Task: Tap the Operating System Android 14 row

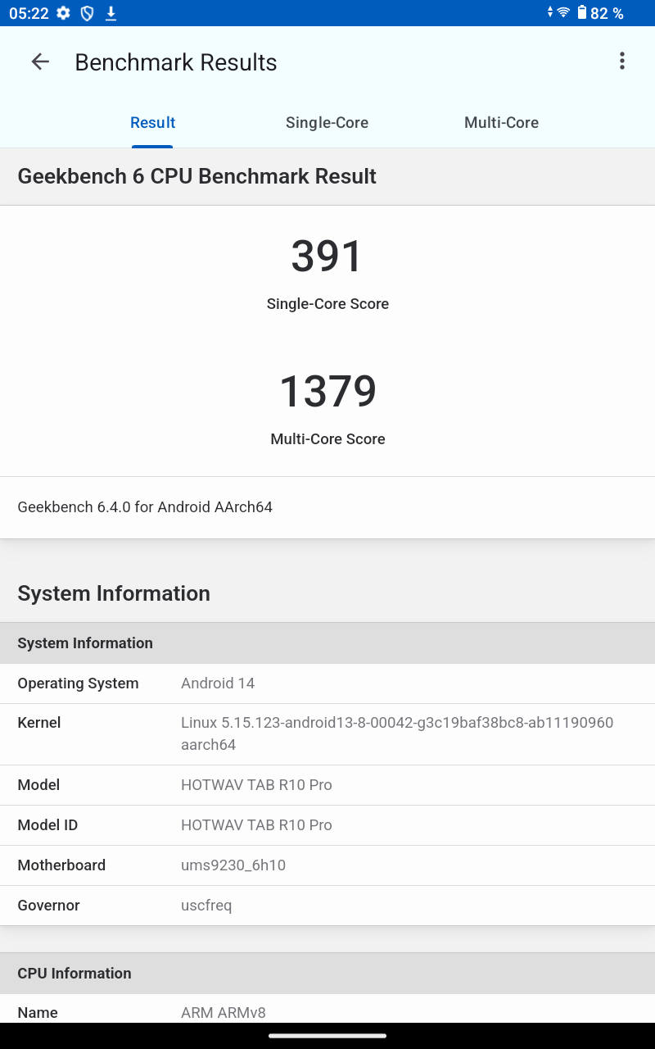Action: (x=327, y=683)
